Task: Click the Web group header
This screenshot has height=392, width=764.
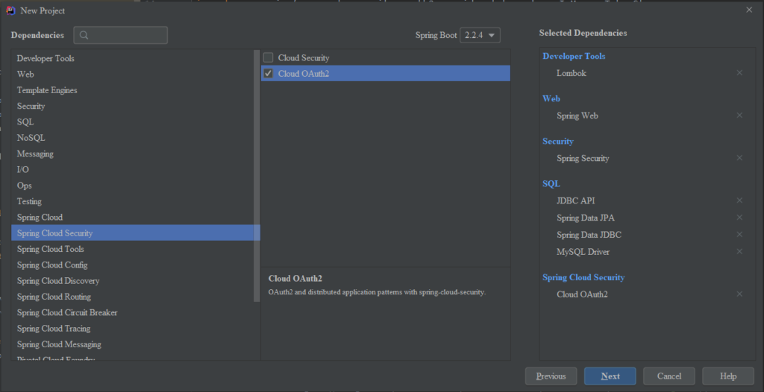Action: pos(551,98)
